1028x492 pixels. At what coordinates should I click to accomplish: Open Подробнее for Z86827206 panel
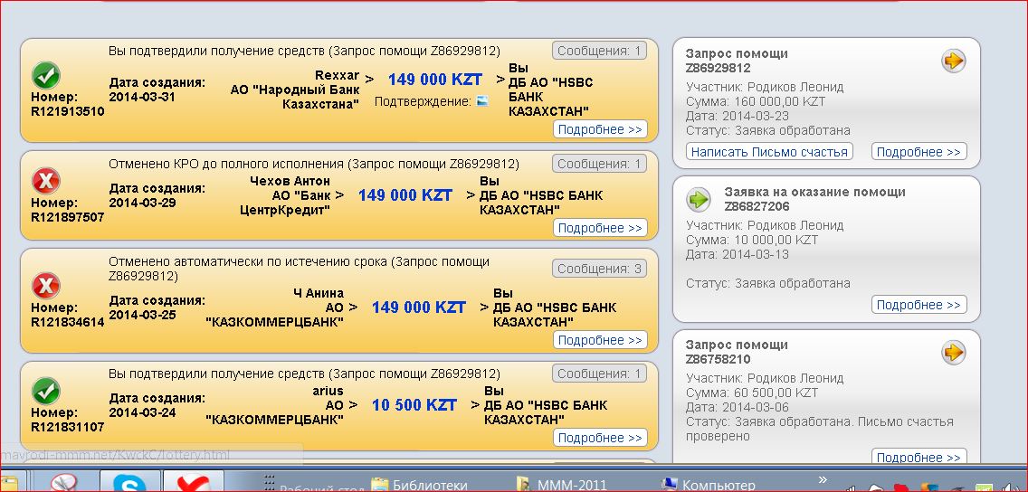(919, 305)
